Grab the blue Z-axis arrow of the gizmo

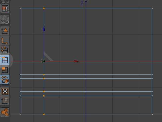coord(44,28)
